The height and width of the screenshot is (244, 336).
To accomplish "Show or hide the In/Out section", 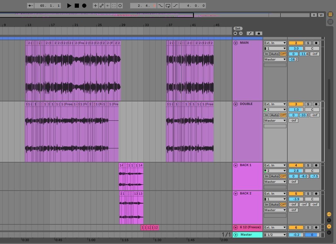I will (329, 214).
